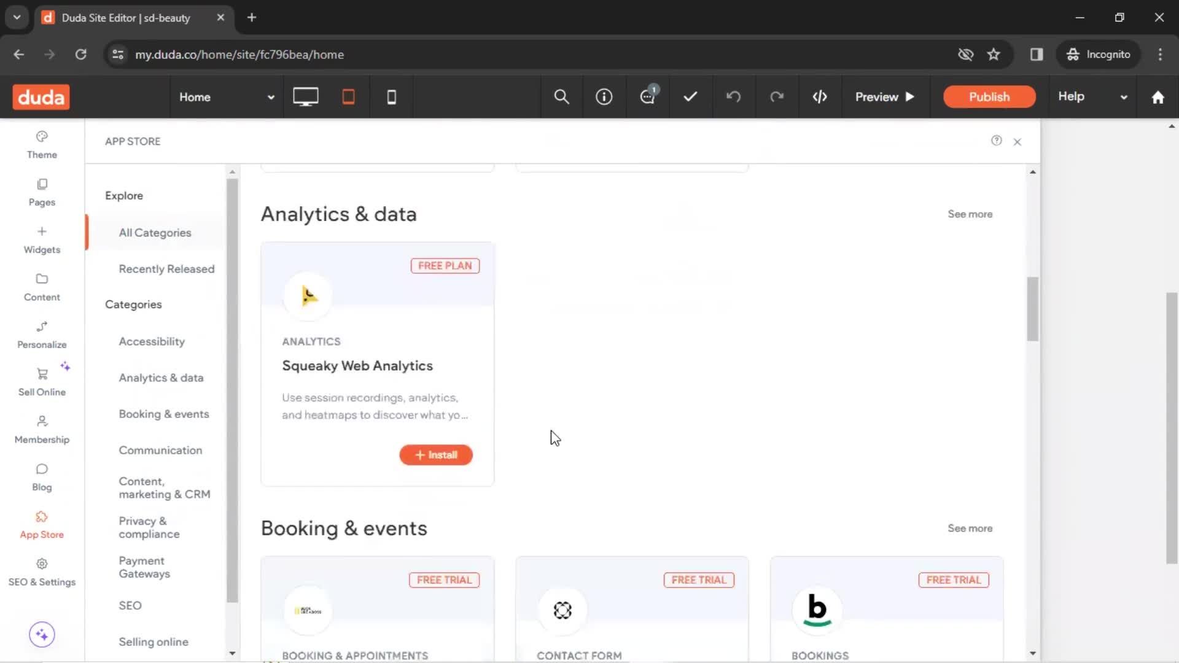The image size is (1179, 663).
Task: Open SEO & Settings panel
Action: pos(42,573)
